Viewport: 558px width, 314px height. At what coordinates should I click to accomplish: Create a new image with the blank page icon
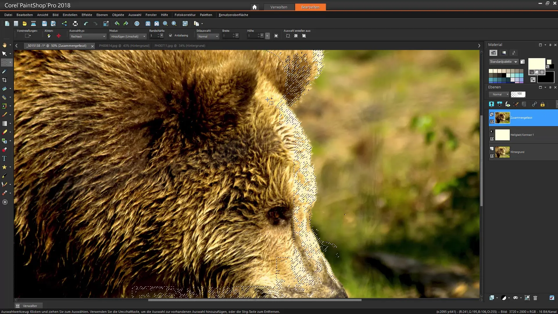[x=7, y=24]
